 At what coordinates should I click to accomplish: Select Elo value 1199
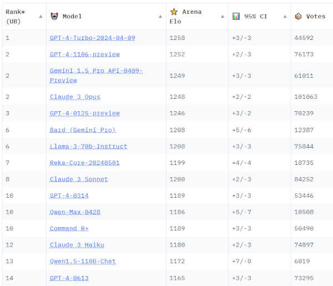click(177, 163)
